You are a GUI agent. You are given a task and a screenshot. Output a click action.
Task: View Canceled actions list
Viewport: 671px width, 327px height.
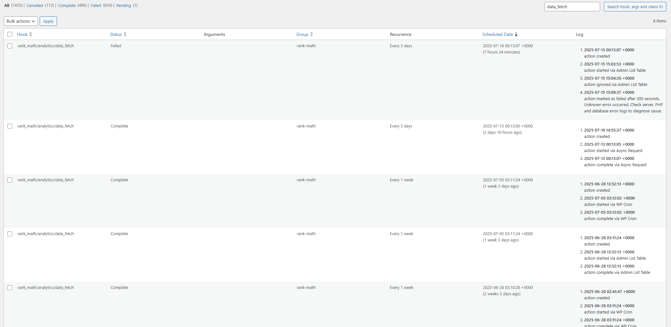tap(35, 5)
